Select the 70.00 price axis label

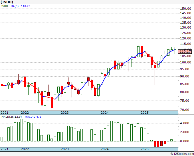tap(185, 110)
